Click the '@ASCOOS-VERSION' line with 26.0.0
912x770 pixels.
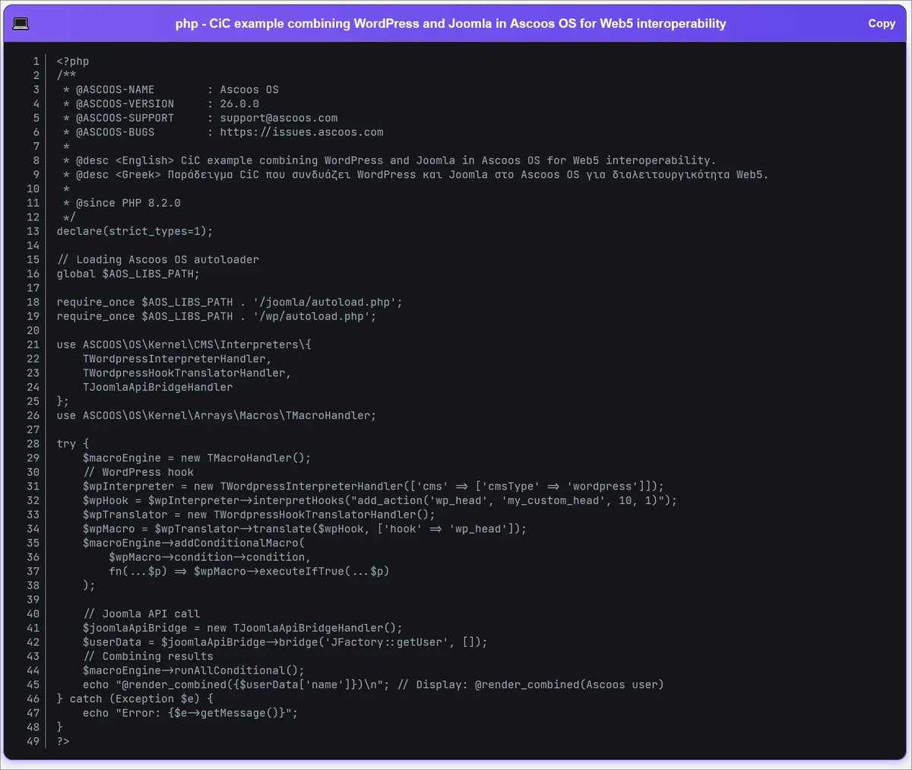161,103
